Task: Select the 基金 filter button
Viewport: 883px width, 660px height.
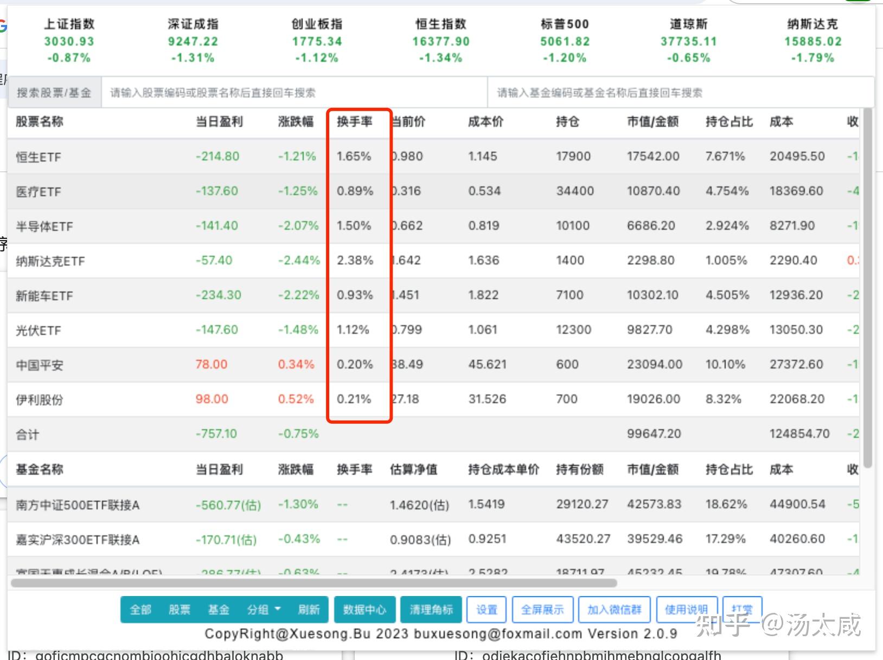Action: point(219,610)
